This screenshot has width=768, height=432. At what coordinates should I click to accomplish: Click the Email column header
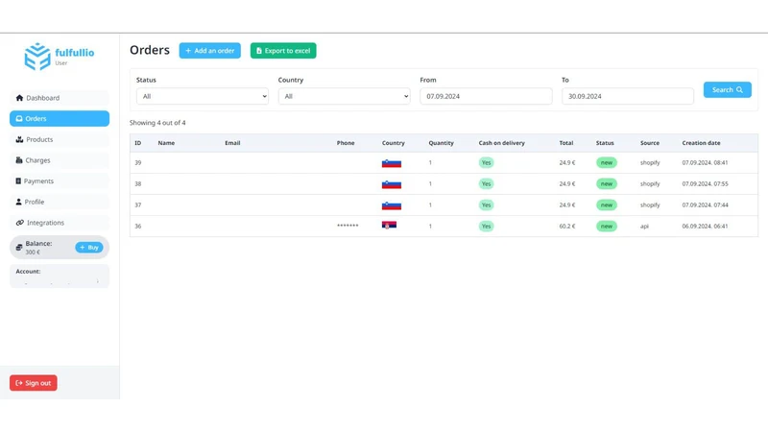pos(232,143)
